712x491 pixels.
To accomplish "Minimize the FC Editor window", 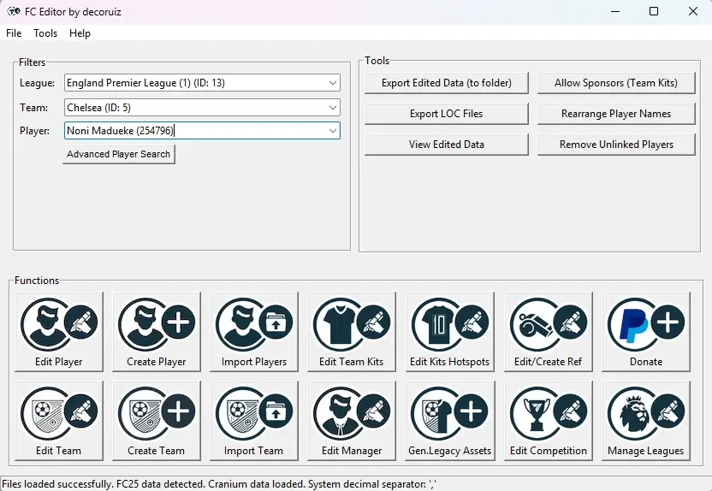I will point(615,11).
